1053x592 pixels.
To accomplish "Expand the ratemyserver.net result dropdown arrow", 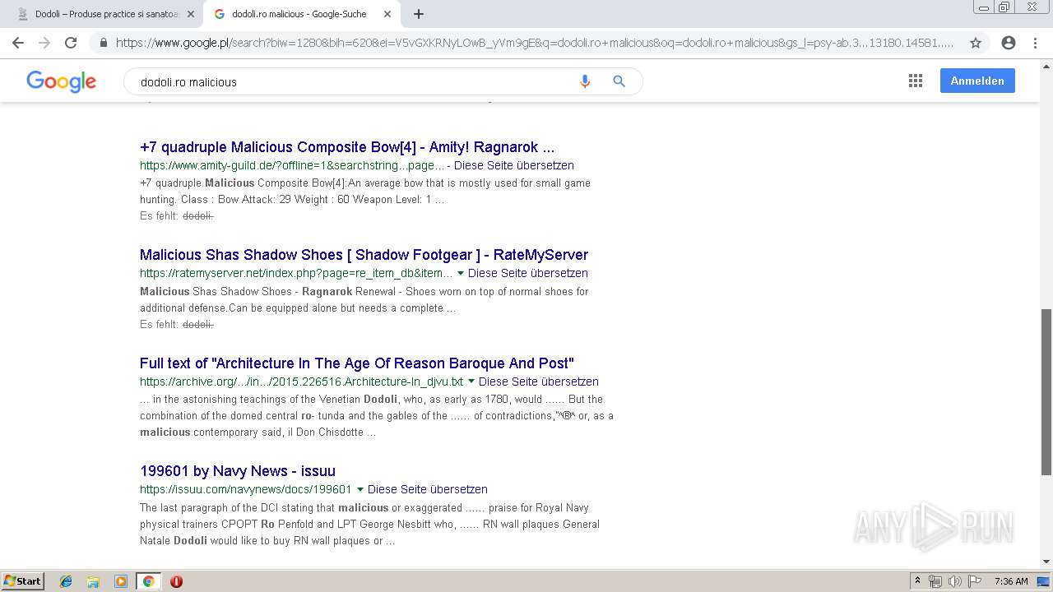I will pyautogui.click(x=461, y=273).
